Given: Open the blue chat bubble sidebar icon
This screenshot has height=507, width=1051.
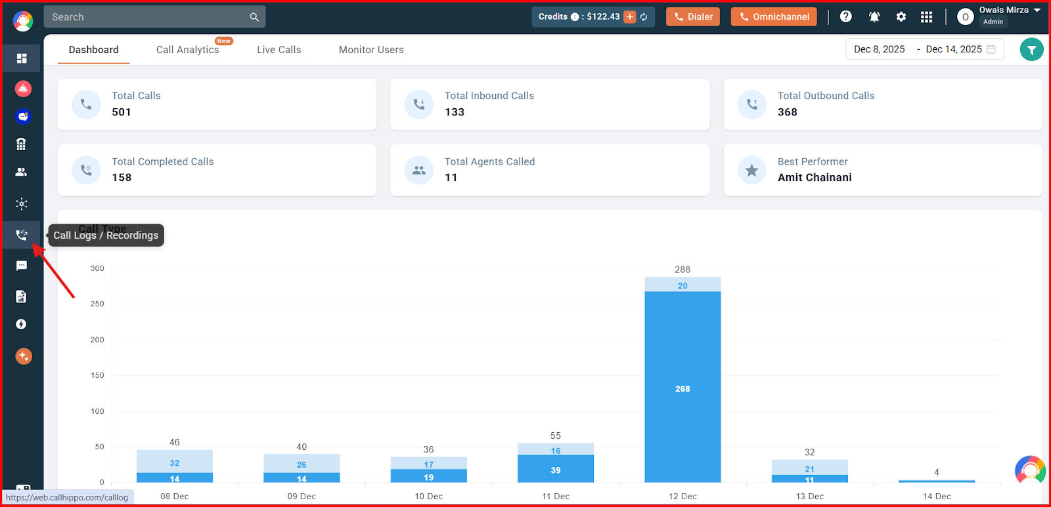Looking at the screenshot, I should click(x=23, y=116).
